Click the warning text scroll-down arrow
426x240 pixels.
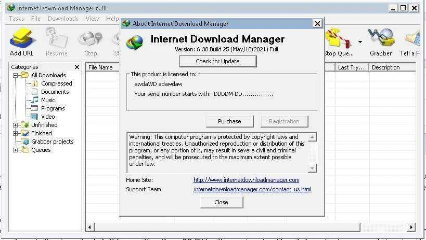pos(313,168)
